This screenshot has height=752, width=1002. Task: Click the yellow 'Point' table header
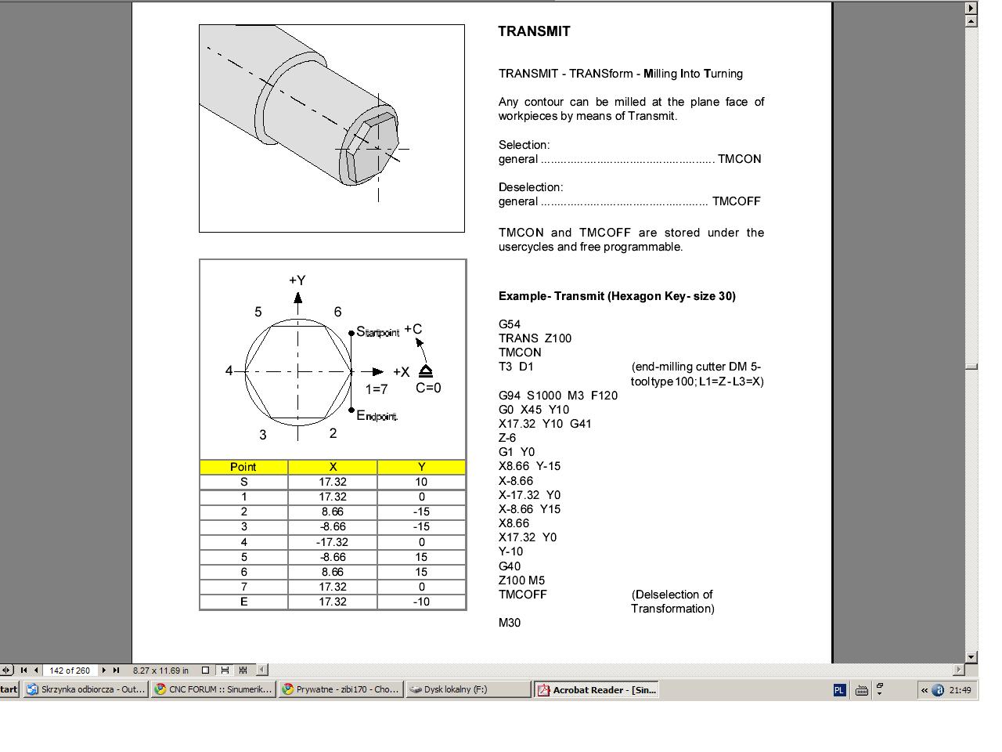point(243,467)
